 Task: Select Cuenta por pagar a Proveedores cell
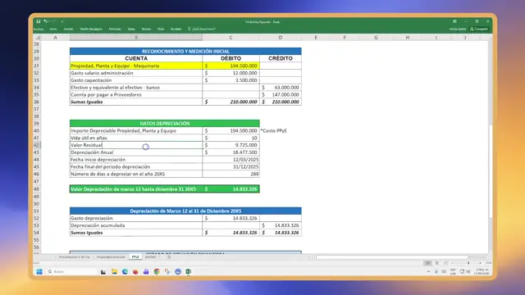tap(136, 95)
